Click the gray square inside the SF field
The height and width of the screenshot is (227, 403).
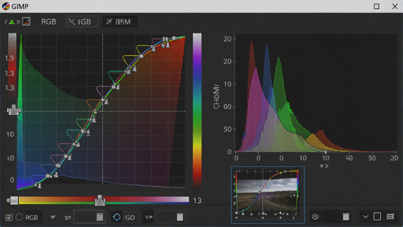click(x=100, y=217)
